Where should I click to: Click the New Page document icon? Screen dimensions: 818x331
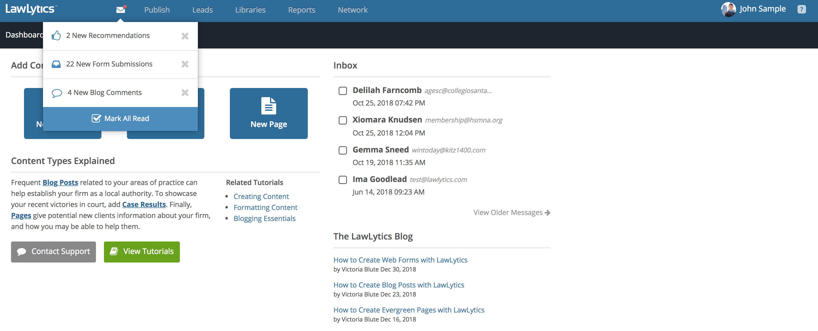click(269, 106)
